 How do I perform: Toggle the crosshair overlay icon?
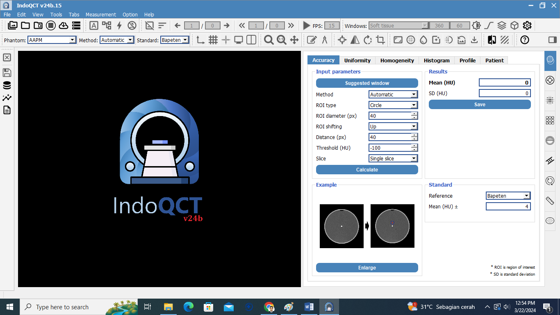[226, 40]
